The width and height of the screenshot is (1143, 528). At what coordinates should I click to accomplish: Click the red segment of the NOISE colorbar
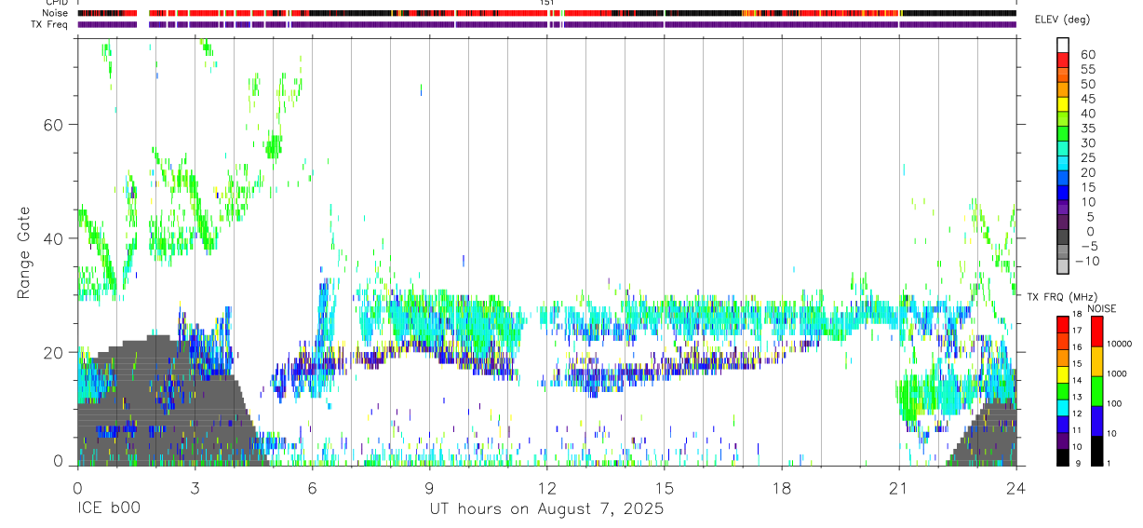(1096, 332)
